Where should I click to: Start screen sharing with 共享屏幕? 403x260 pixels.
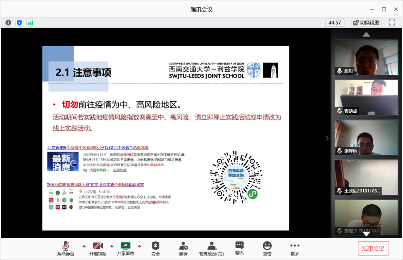coord(126,248)
